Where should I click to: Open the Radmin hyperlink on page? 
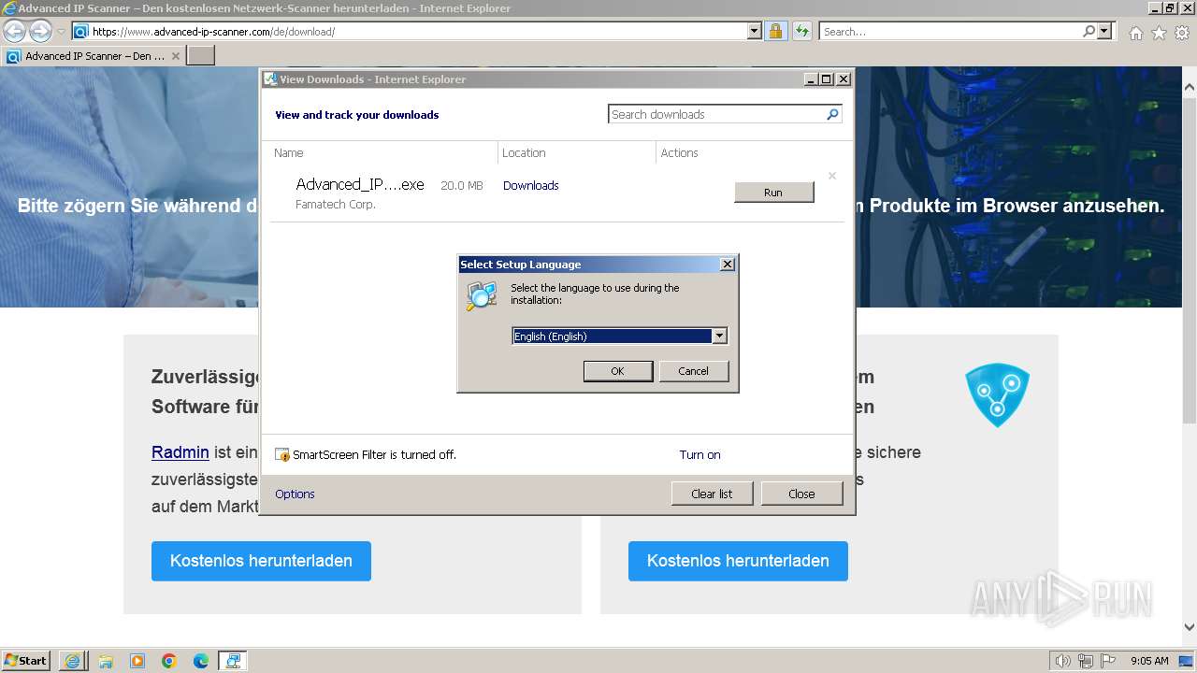pyautogui.click(x=180, y=451)
